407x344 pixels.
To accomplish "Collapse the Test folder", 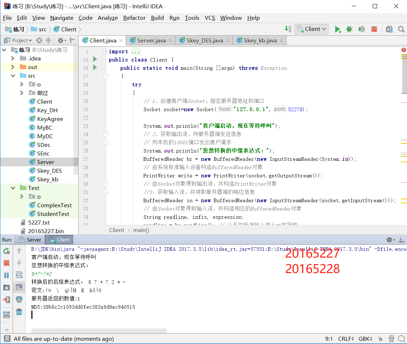I will tap(13, 188).
